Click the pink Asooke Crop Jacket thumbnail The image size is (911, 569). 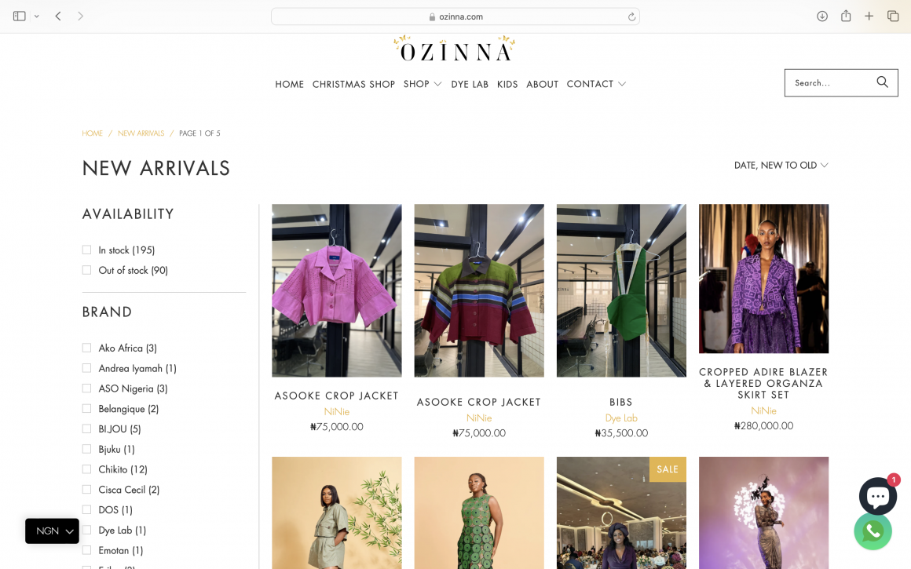coord(336,290)
